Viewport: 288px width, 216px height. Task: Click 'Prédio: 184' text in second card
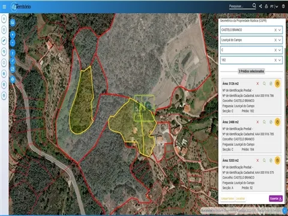point(248,149)
